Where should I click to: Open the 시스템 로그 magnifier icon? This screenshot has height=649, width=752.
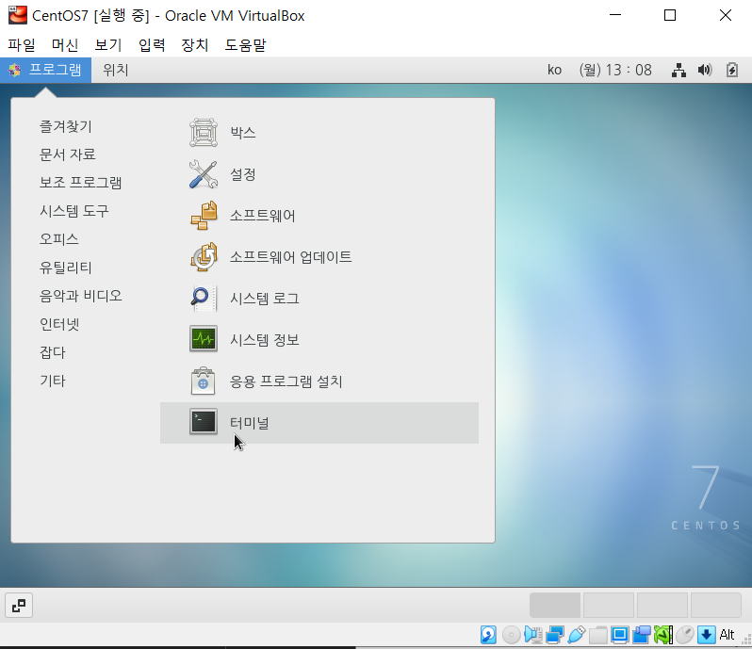204,299
